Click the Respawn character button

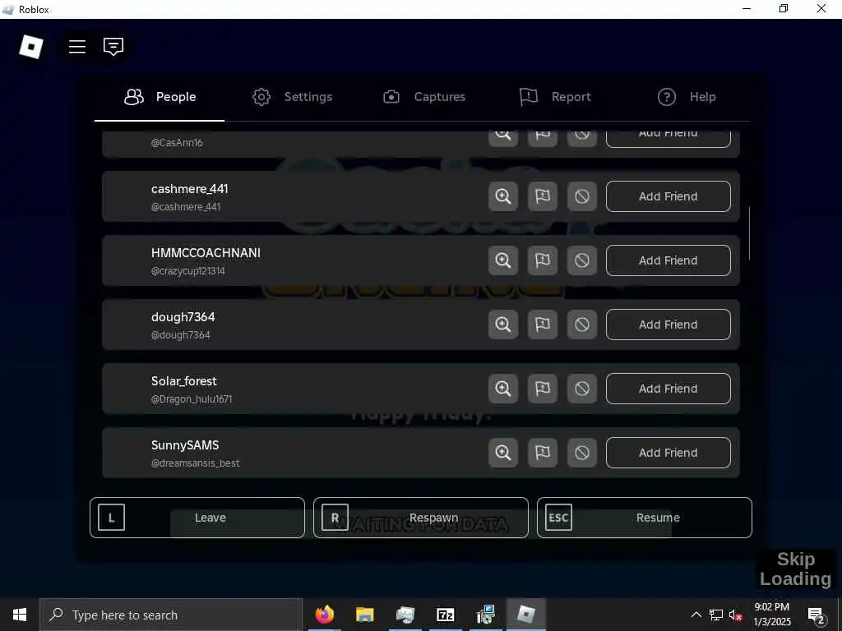pos(420,518)
